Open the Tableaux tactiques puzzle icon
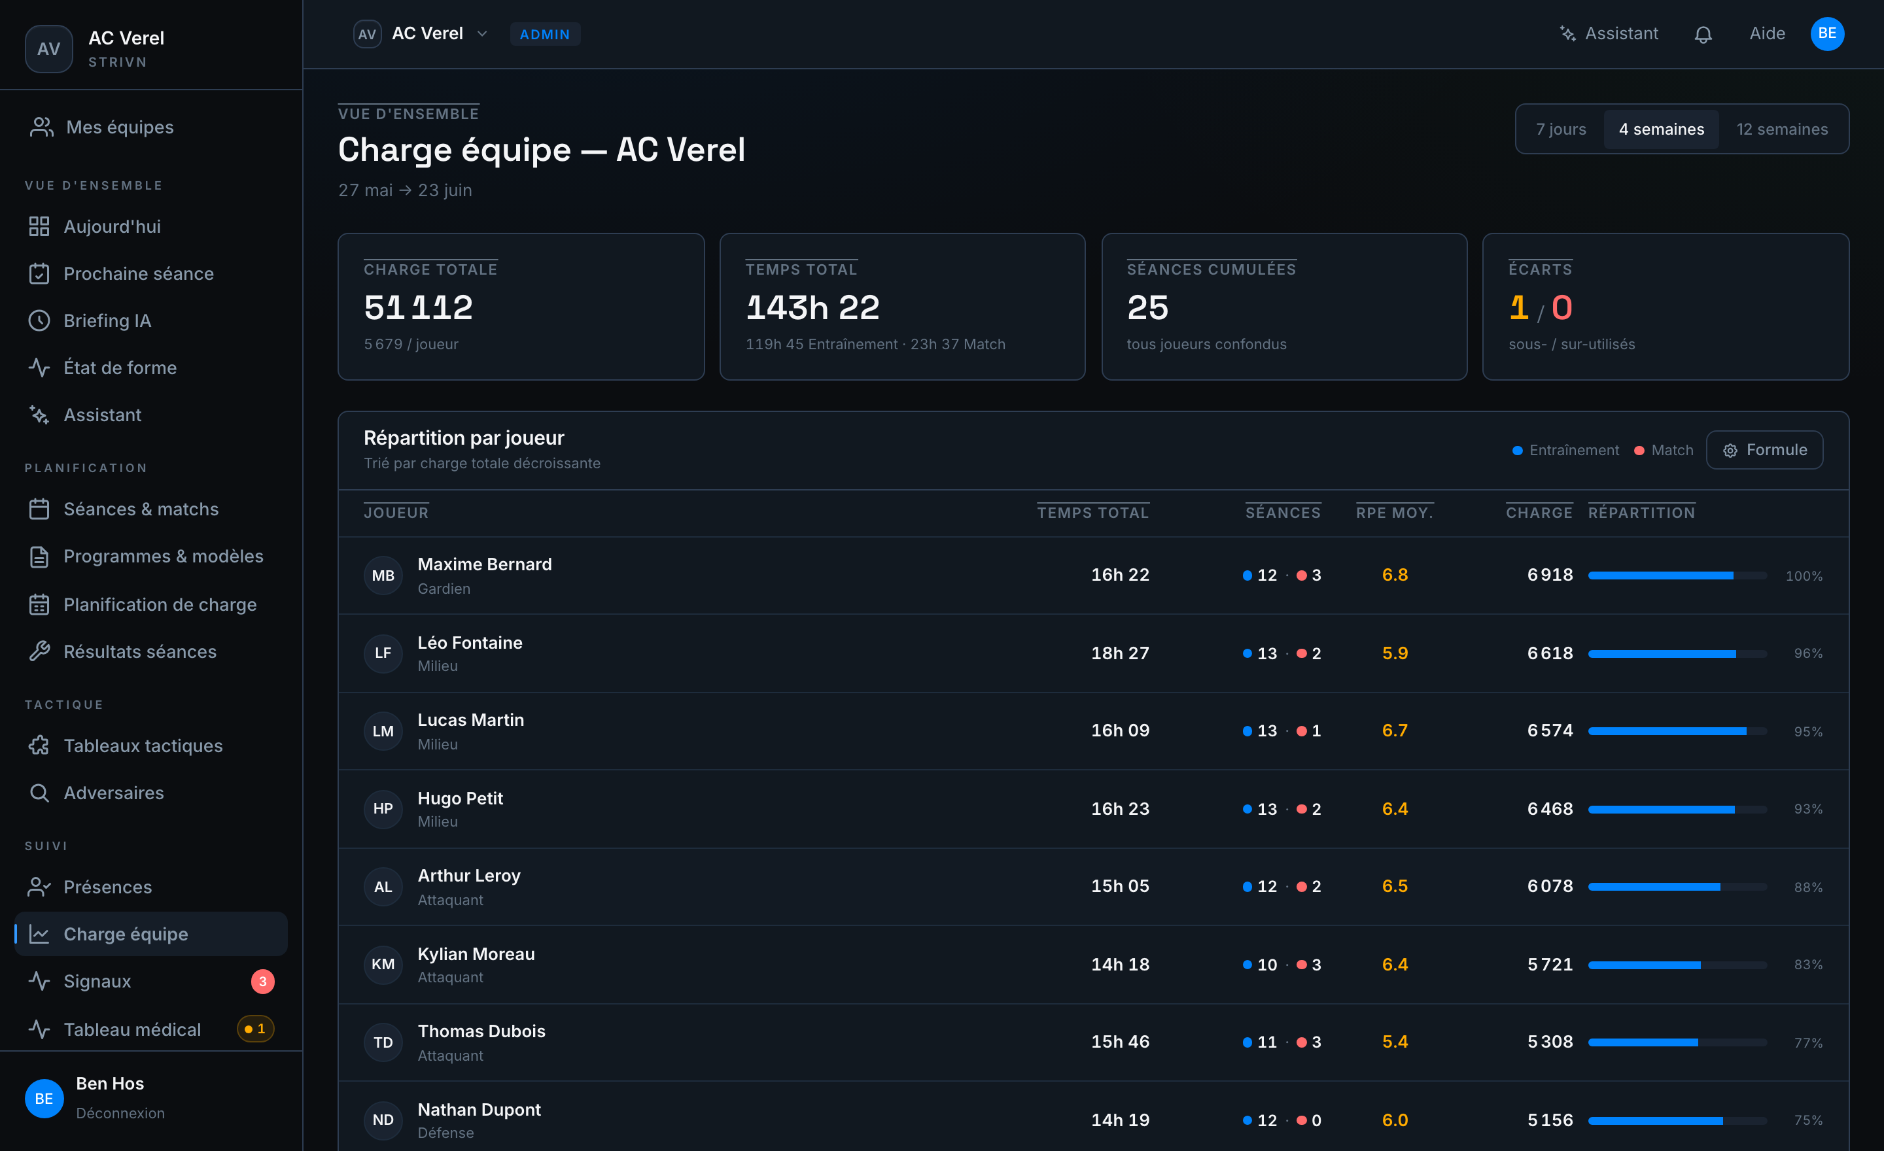Viewport: 1884px width, 1151px height. (39, 746)
